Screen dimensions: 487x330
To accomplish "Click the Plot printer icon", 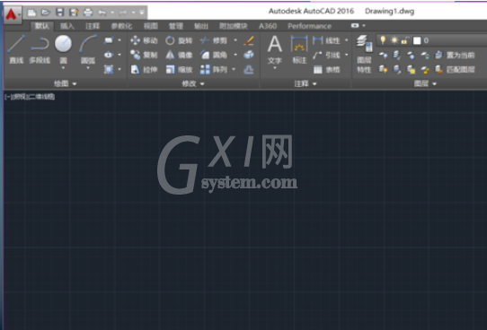I will pos(88,13).
